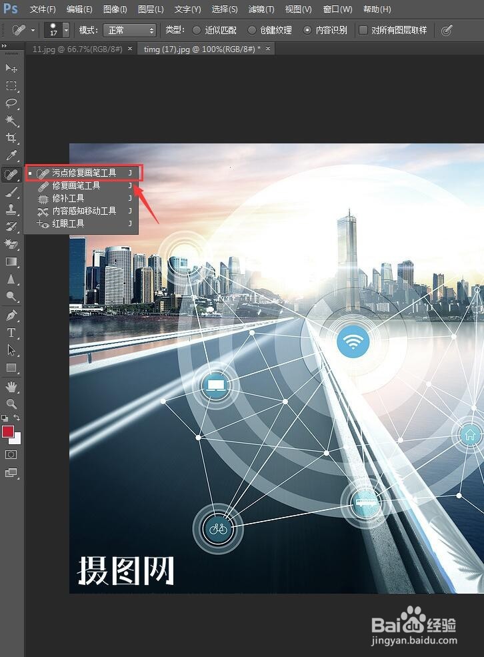Viewport: 484px width, 657px height.
Task: Open the 图层(L) menu
Action: (151, 9)
